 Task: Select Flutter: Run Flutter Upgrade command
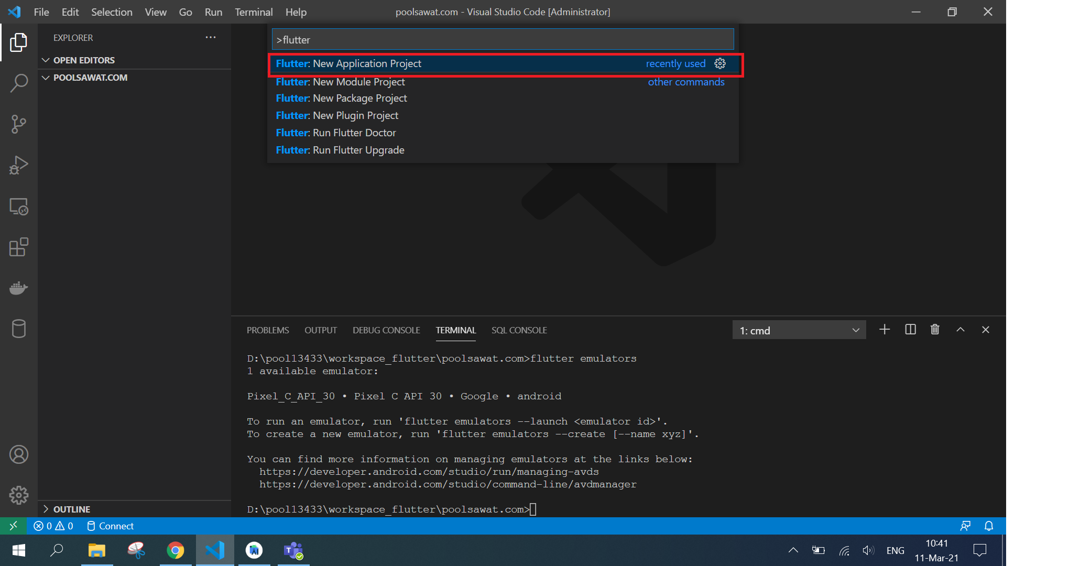(x=503, y=150)
